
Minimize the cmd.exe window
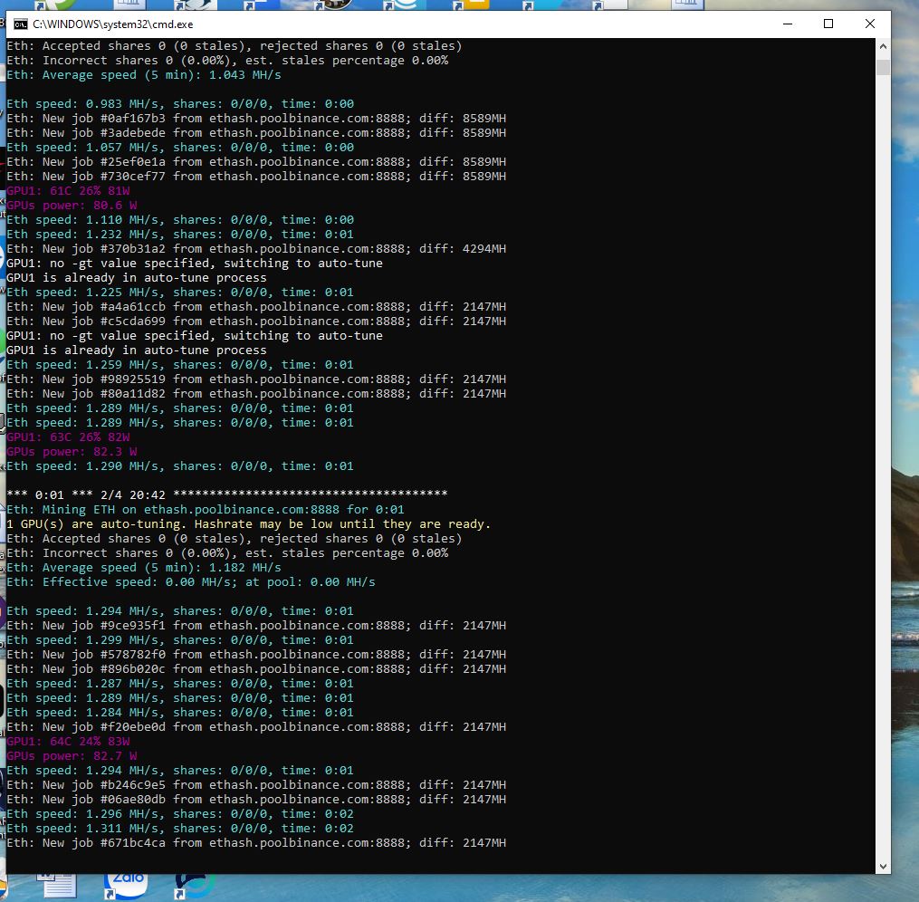[x=787, y=24]
